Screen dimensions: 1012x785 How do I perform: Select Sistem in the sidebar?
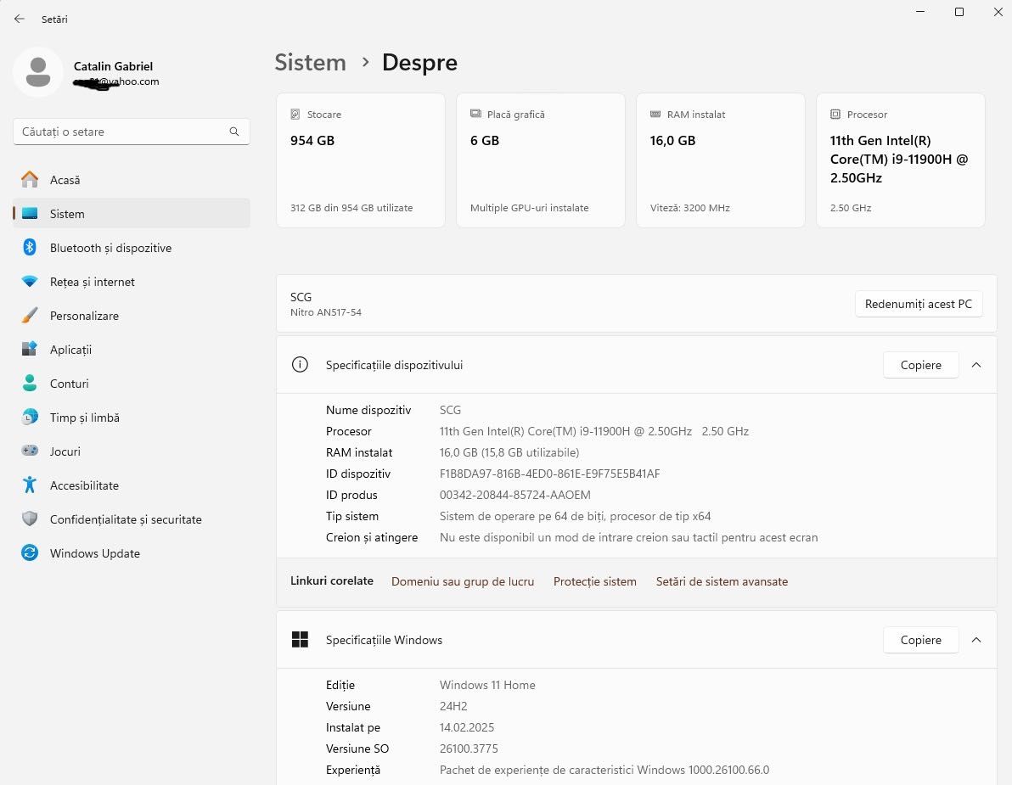132,214
